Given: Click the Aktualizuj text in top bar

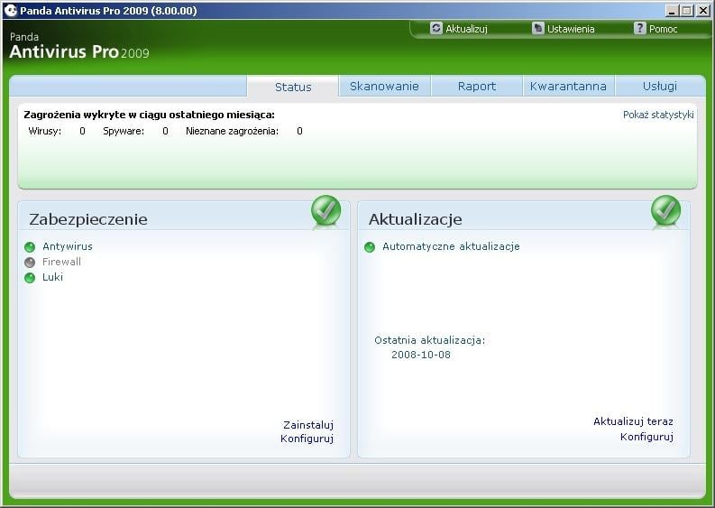Looking at the screenshot, I should pos(466,29).
